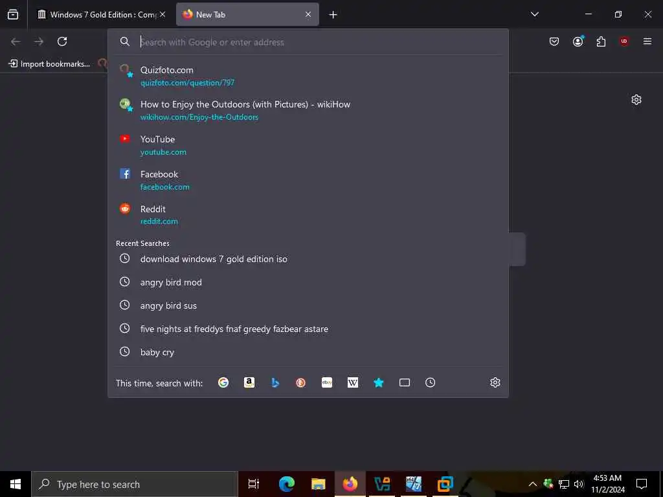Search this time with eBay
Image resolution: width=663 pixels, height=497 pixels.
point(327,382)
